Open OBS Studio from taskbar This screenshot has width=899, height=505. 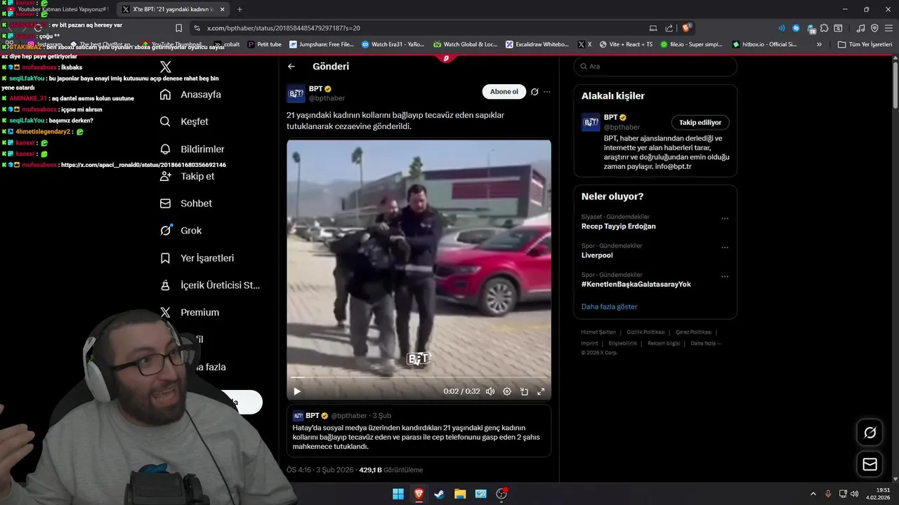[x=501, y=494]
